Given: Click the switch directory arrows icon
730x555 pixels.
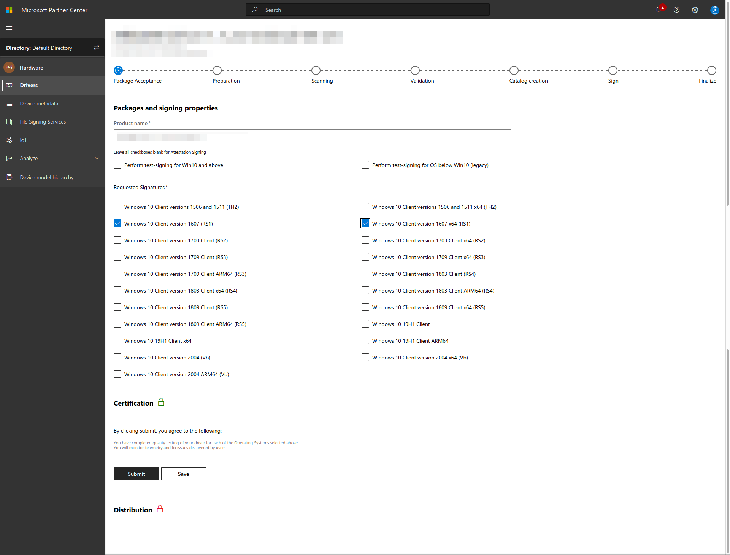Looking at the screenshot, I should coord(97,48).
